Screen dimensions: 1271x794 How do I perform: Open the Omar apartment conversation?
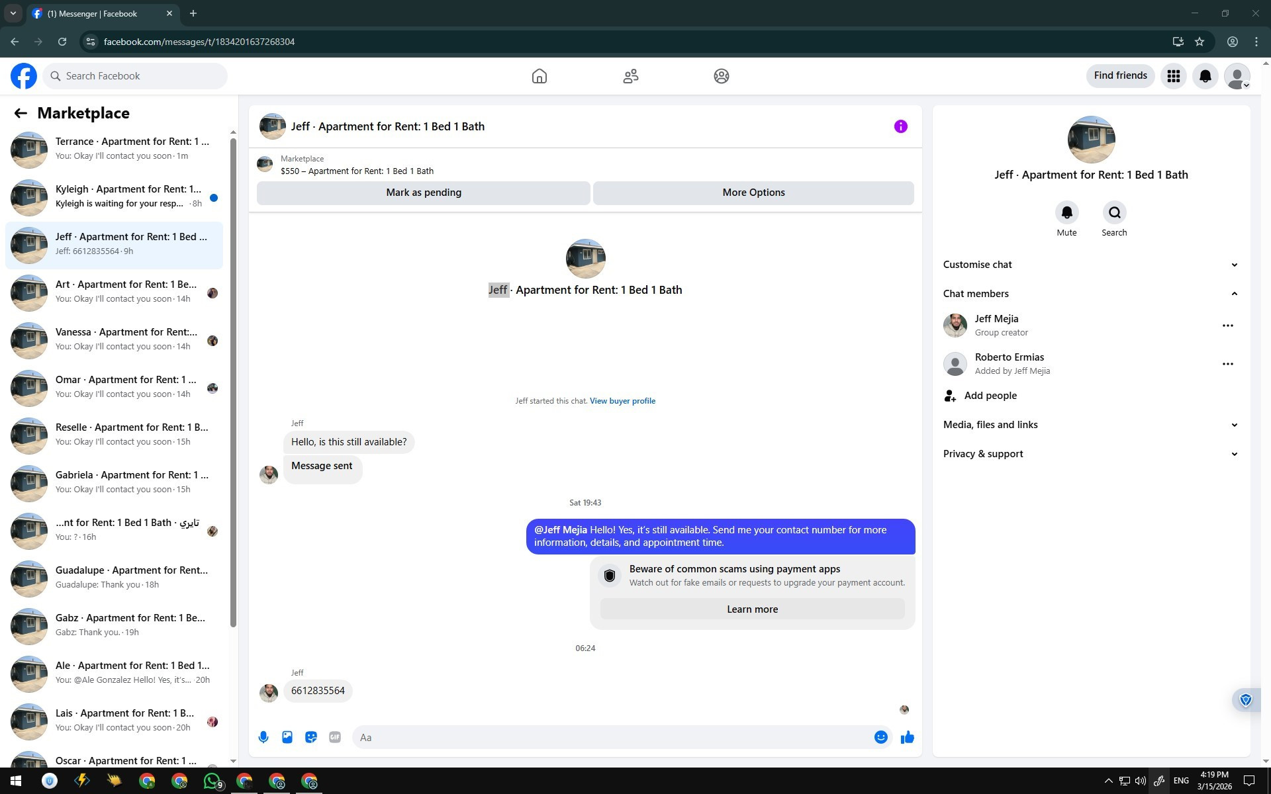pyautogui.click(x=115, y=388)
